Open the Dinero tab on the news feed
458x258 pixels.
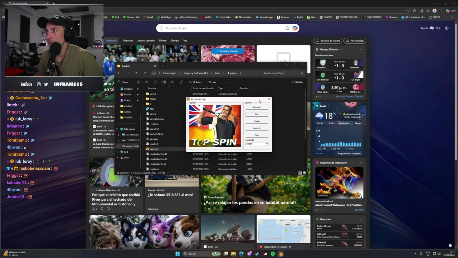click(163, 40)
